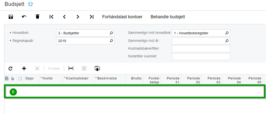Click Behandle budsjett button
266x114 pixels.
168,17
